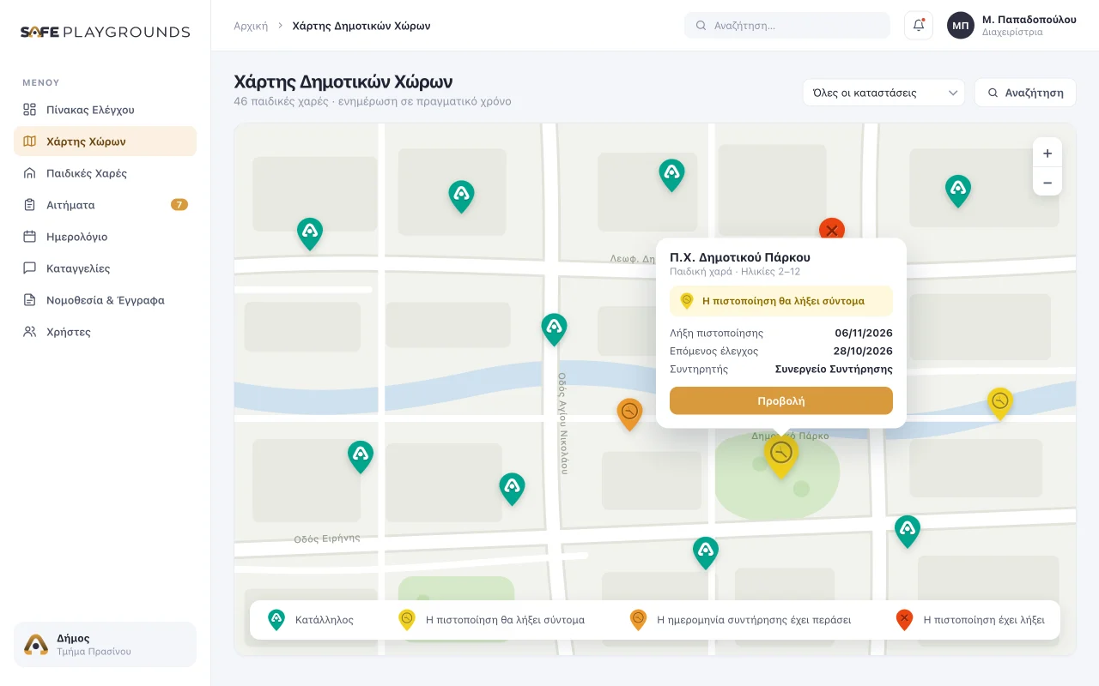Click the Προβολή button in popup
Screen dimensions: 1099x686
(780, 400)
